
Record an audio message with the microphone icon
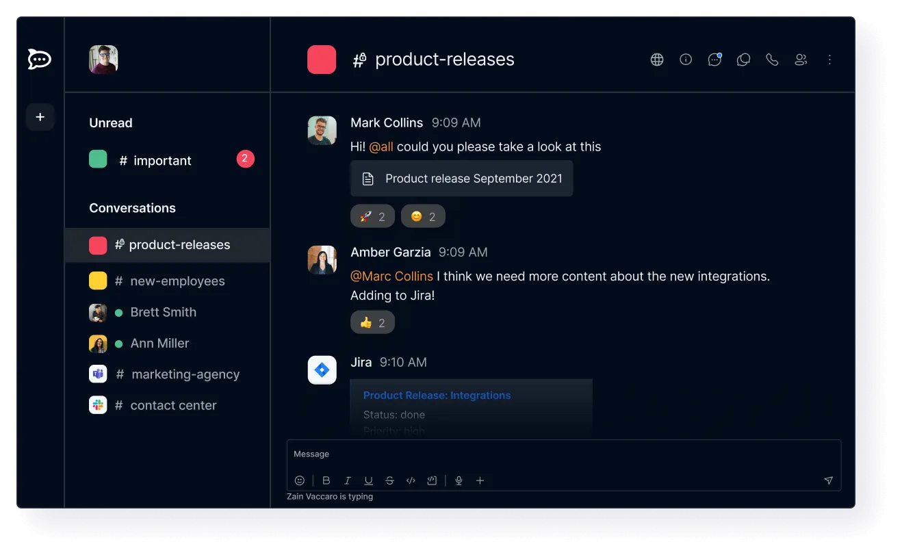tap(459, 480)
